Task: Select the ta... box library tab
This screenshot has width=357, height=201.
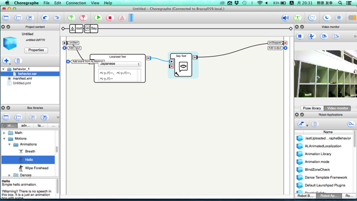Action: point(41,126)
